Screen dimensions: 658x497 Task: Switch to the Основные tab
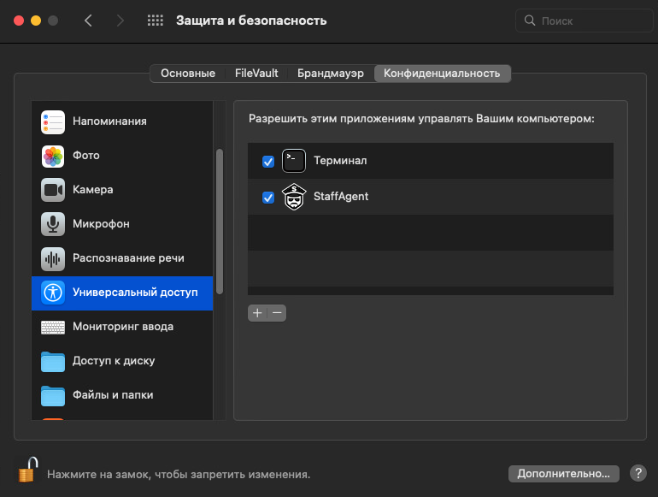[188, 74]
